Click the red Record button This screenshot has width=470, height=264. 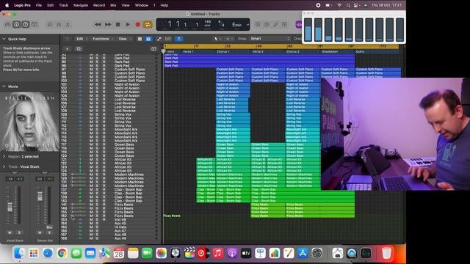click(138, 24)
